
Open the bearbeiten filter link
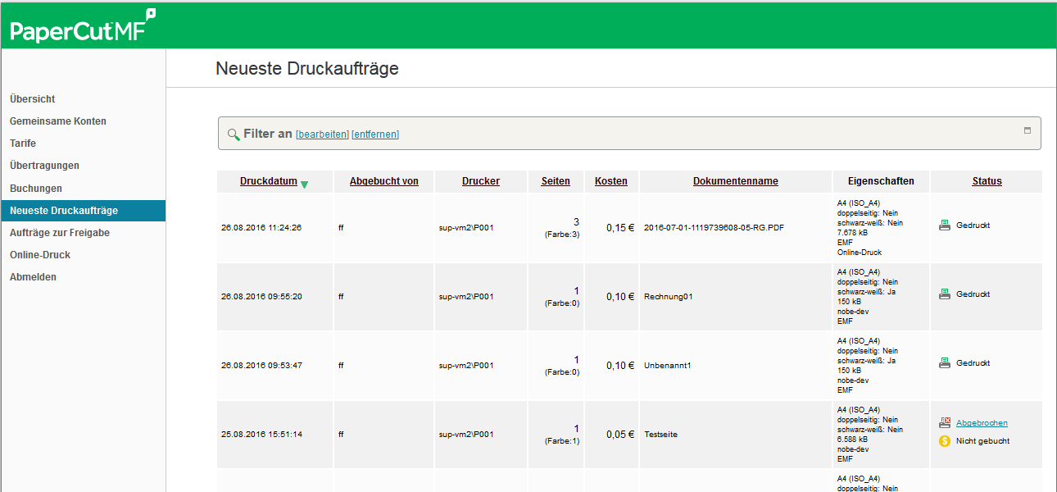coord(322,134)
